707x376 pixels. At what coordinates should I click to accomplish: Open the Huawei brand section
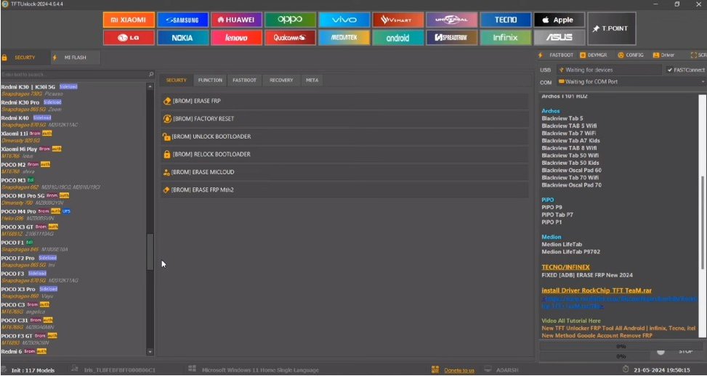pyautogui.click(x=236, y=20)
